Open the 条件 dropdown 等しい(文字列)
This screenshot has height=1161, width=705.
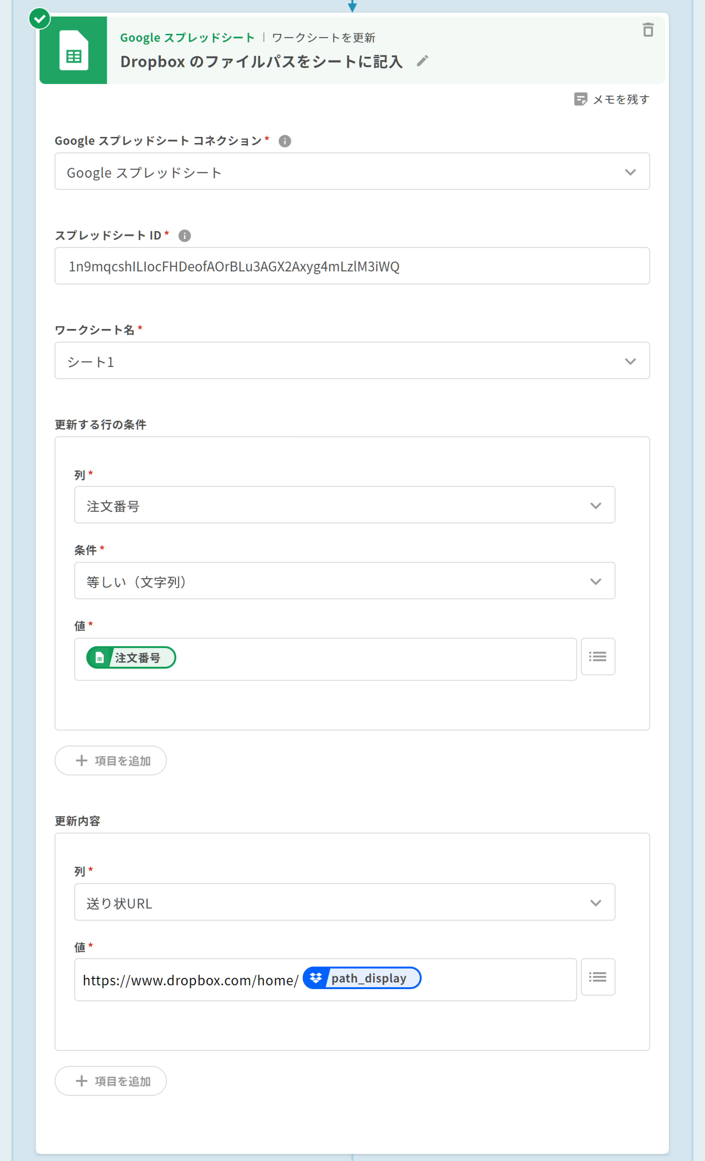click(344, 581)
